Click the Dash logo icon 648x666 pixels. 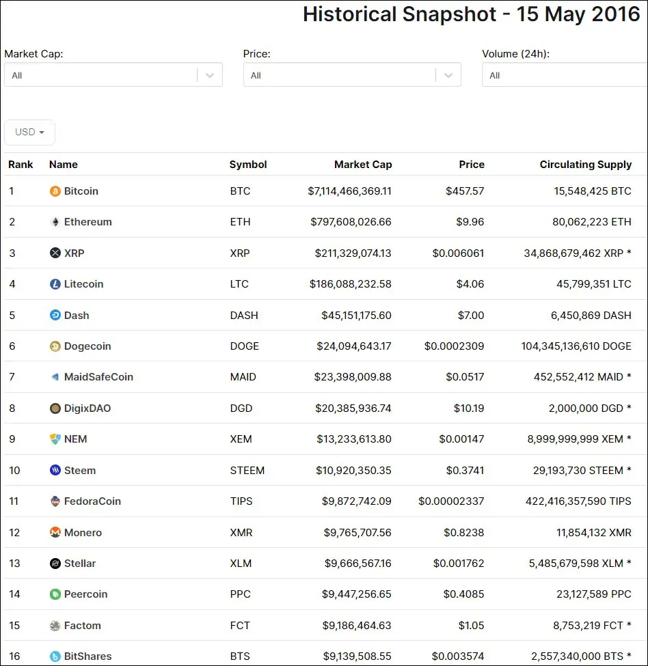55,315
